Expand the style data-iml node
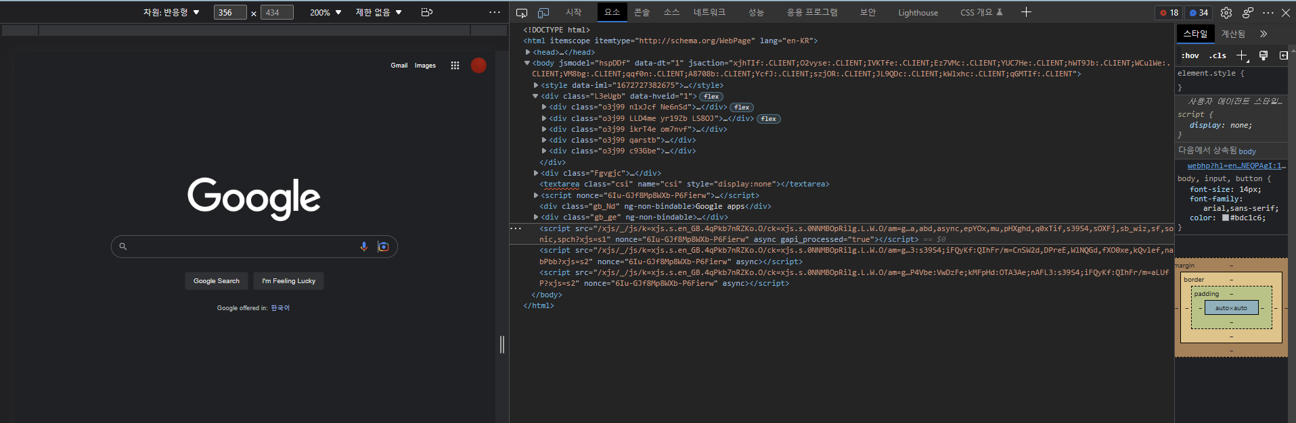1296x423 pixels. (536, 85)
